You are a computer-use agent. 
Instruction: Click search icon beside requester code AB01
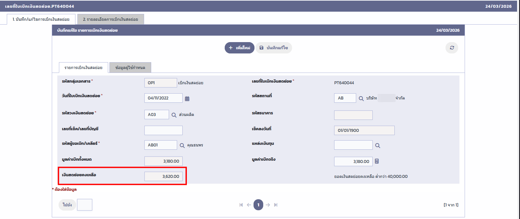(x=182, y=145)
